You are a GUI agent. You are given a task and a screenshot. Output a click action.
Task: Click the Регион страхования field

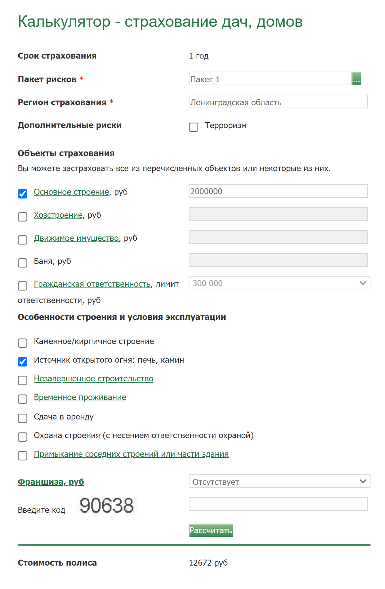(x=279, y=102)
